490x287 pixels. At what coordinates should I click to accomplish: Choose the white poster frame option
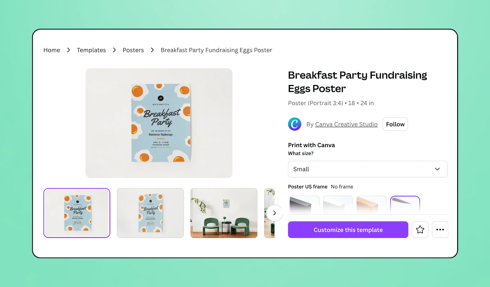point(338,205)
